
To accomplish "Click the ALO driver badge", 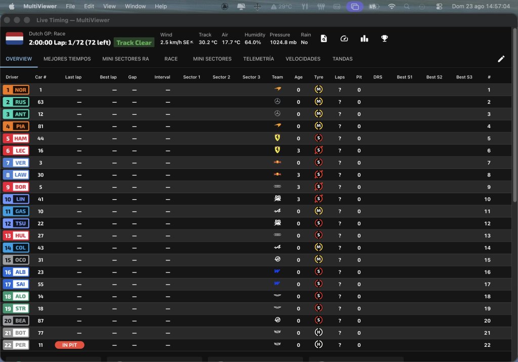I will [16, 296].
